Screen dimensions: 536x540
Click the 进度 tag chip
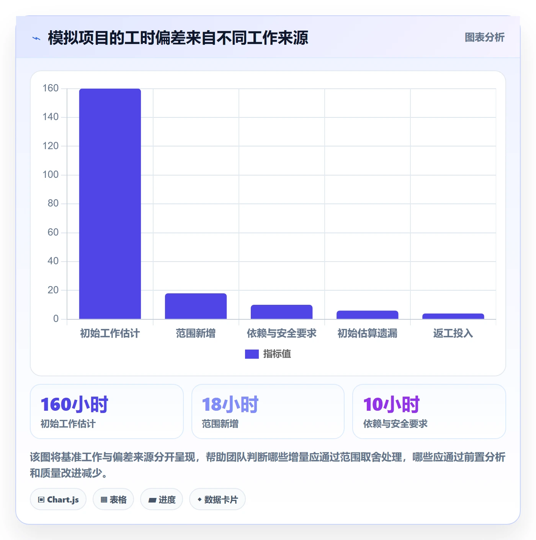[x=162, y=499]
